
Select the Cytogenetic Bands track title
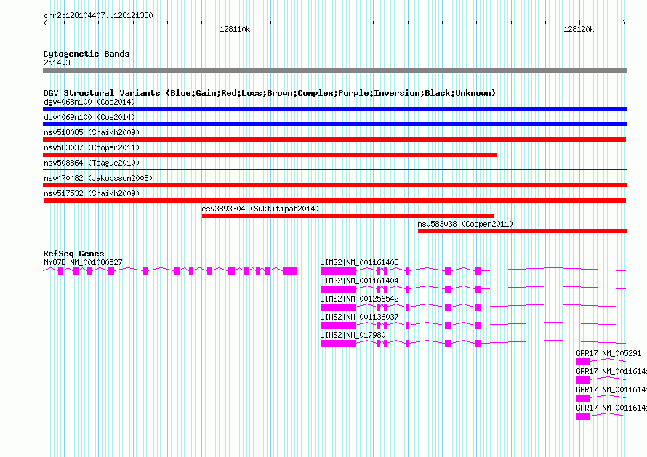point(87,54)
